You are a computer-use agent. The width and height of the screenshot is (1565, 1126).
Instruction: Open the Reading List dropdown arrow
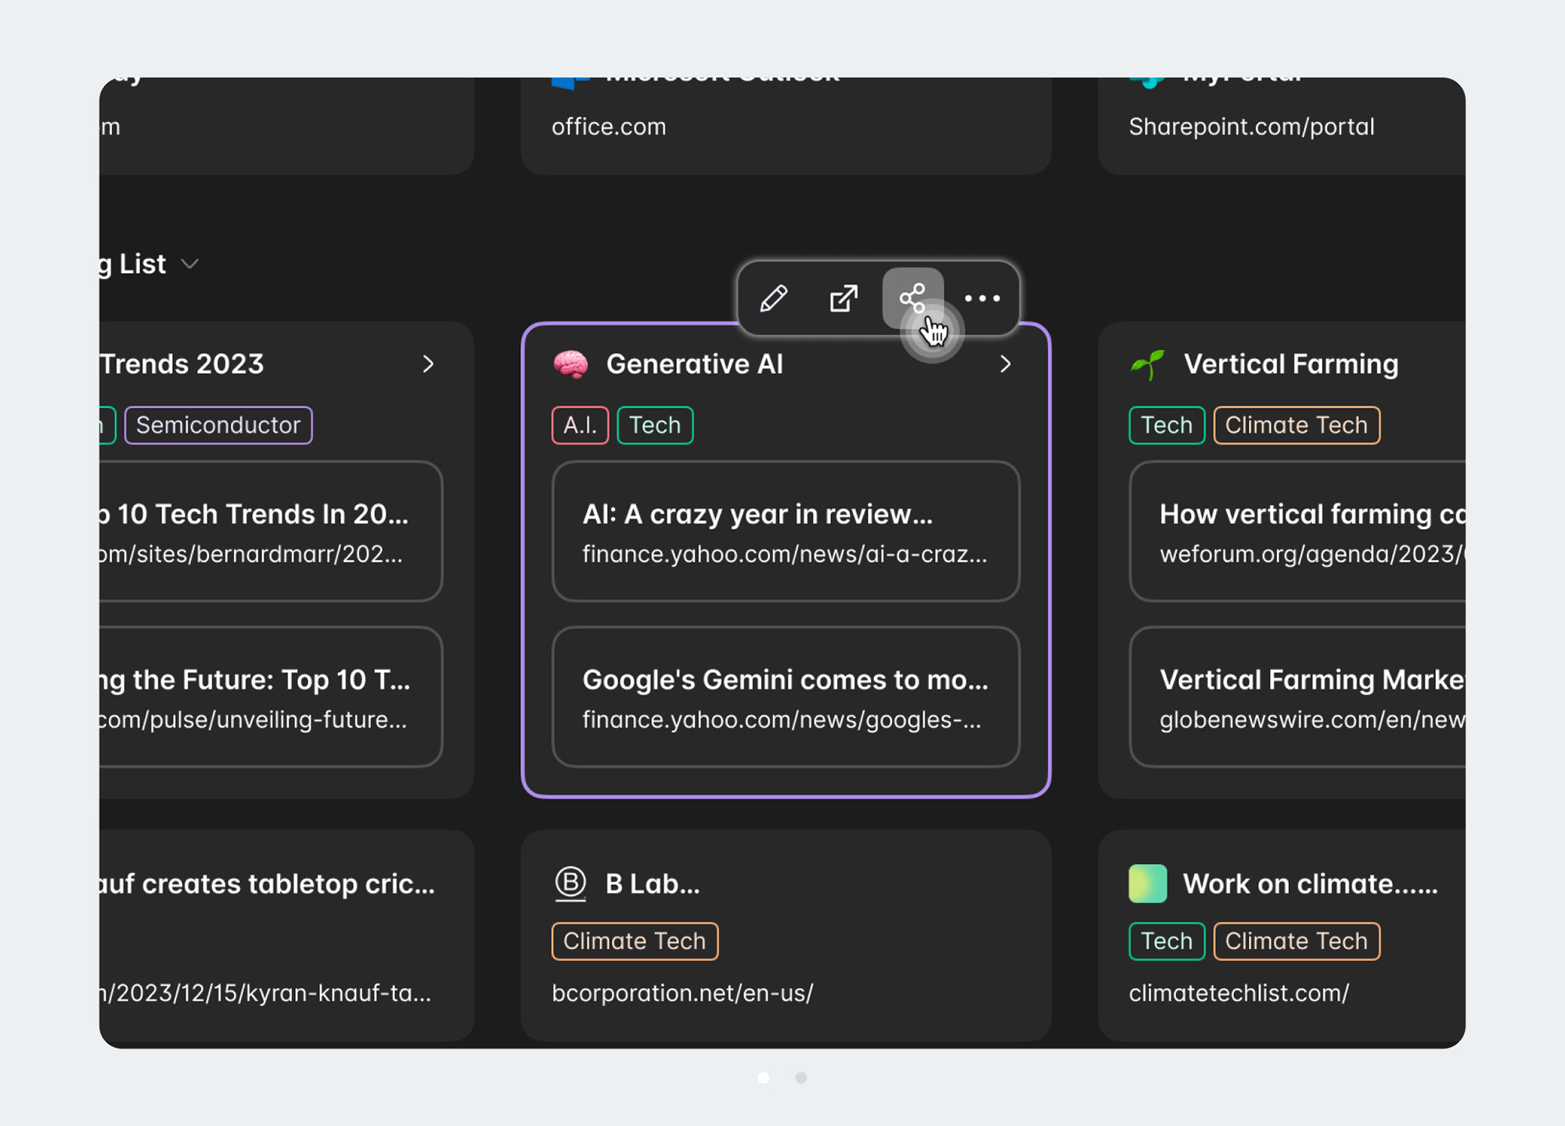[x=189, y=264]
